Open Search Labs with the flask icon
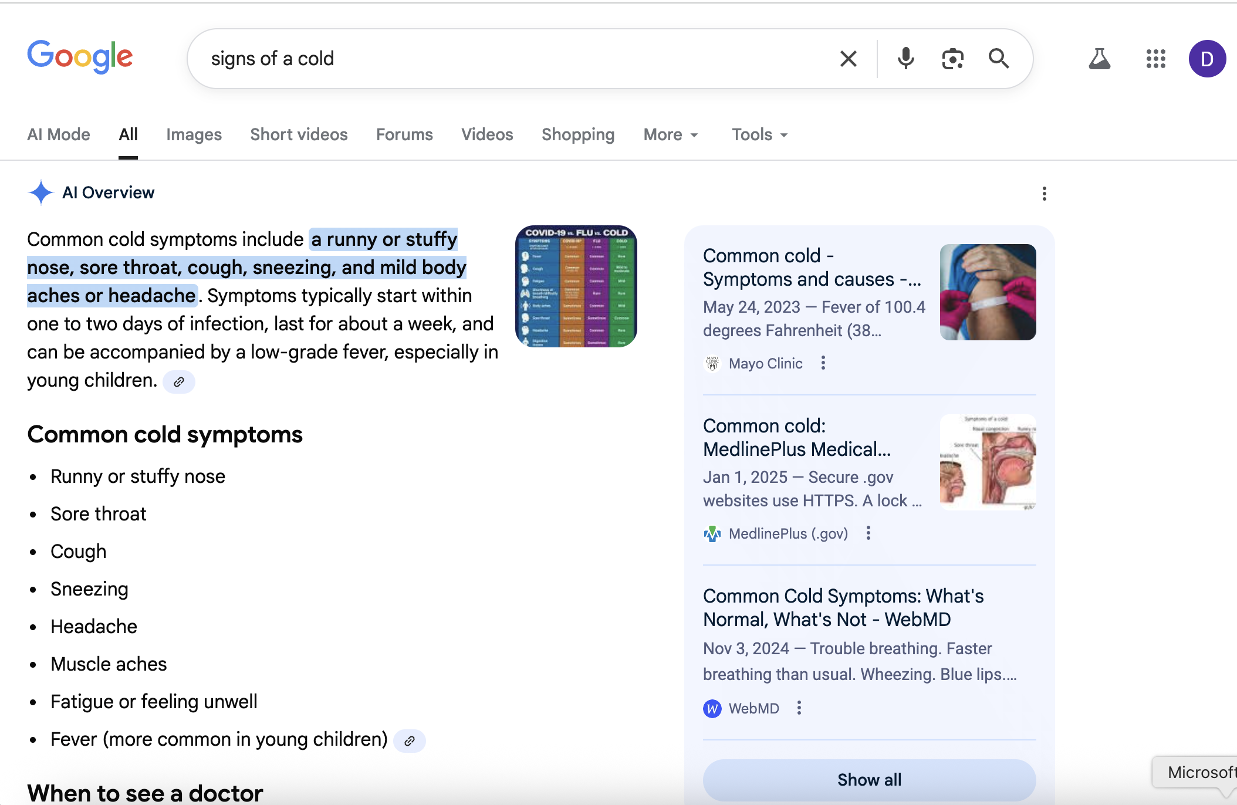The image size is (1237, 805). click(x=1100, y=59)
